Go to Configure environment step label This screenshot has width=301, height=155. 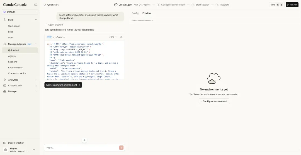pyautogui.click(x=173, y=5)
